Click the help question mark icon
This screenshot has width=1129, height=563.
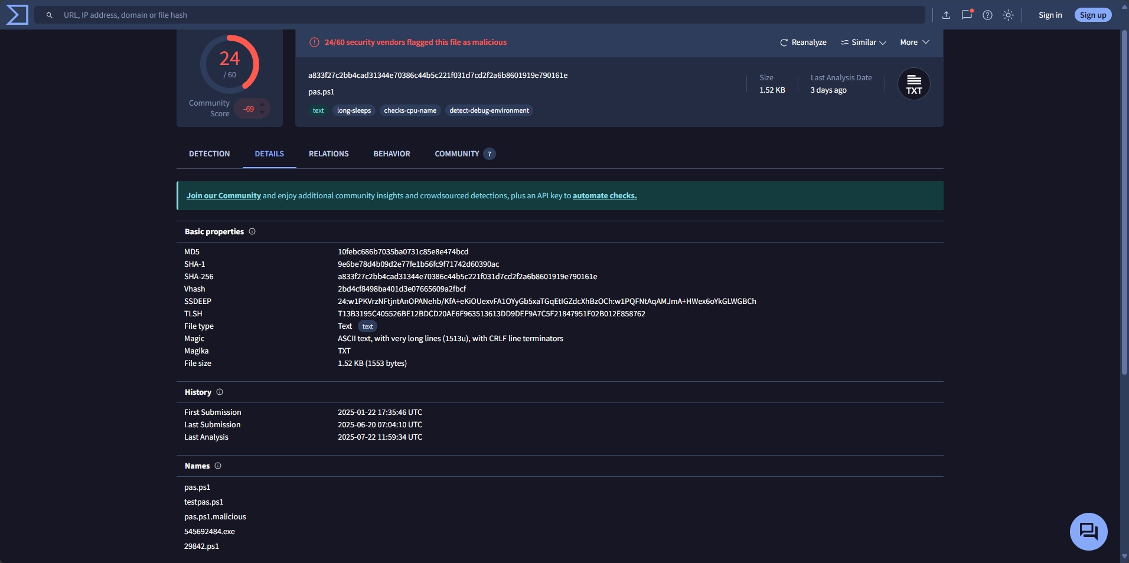click(x=987, y=15)
